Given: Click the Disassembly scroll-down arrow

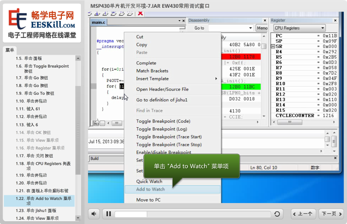Looking at the screenshot, I should tap(264, 116).
